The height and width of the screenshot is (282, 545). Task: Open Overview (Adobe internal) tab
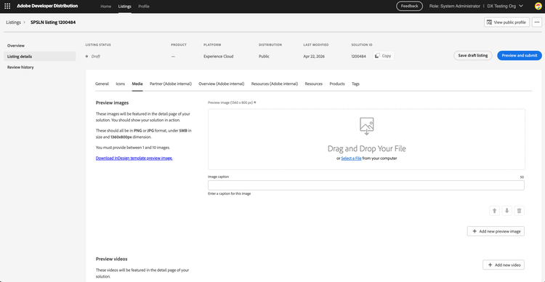(x=222, y=84)
